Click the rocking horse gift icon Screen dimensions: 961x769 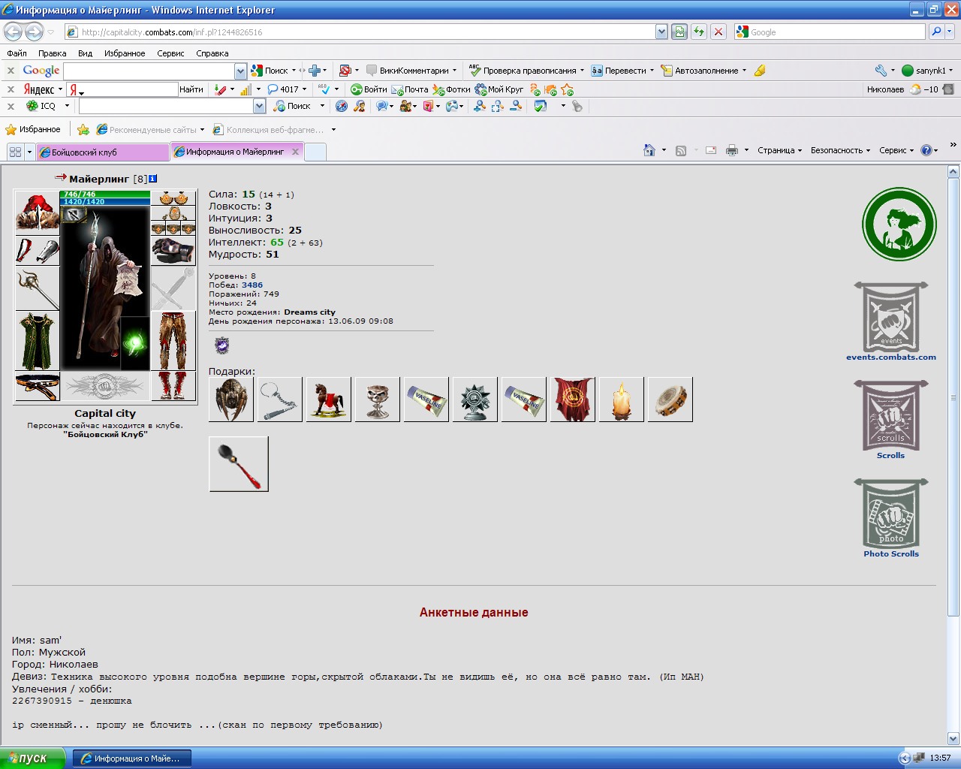329,400
